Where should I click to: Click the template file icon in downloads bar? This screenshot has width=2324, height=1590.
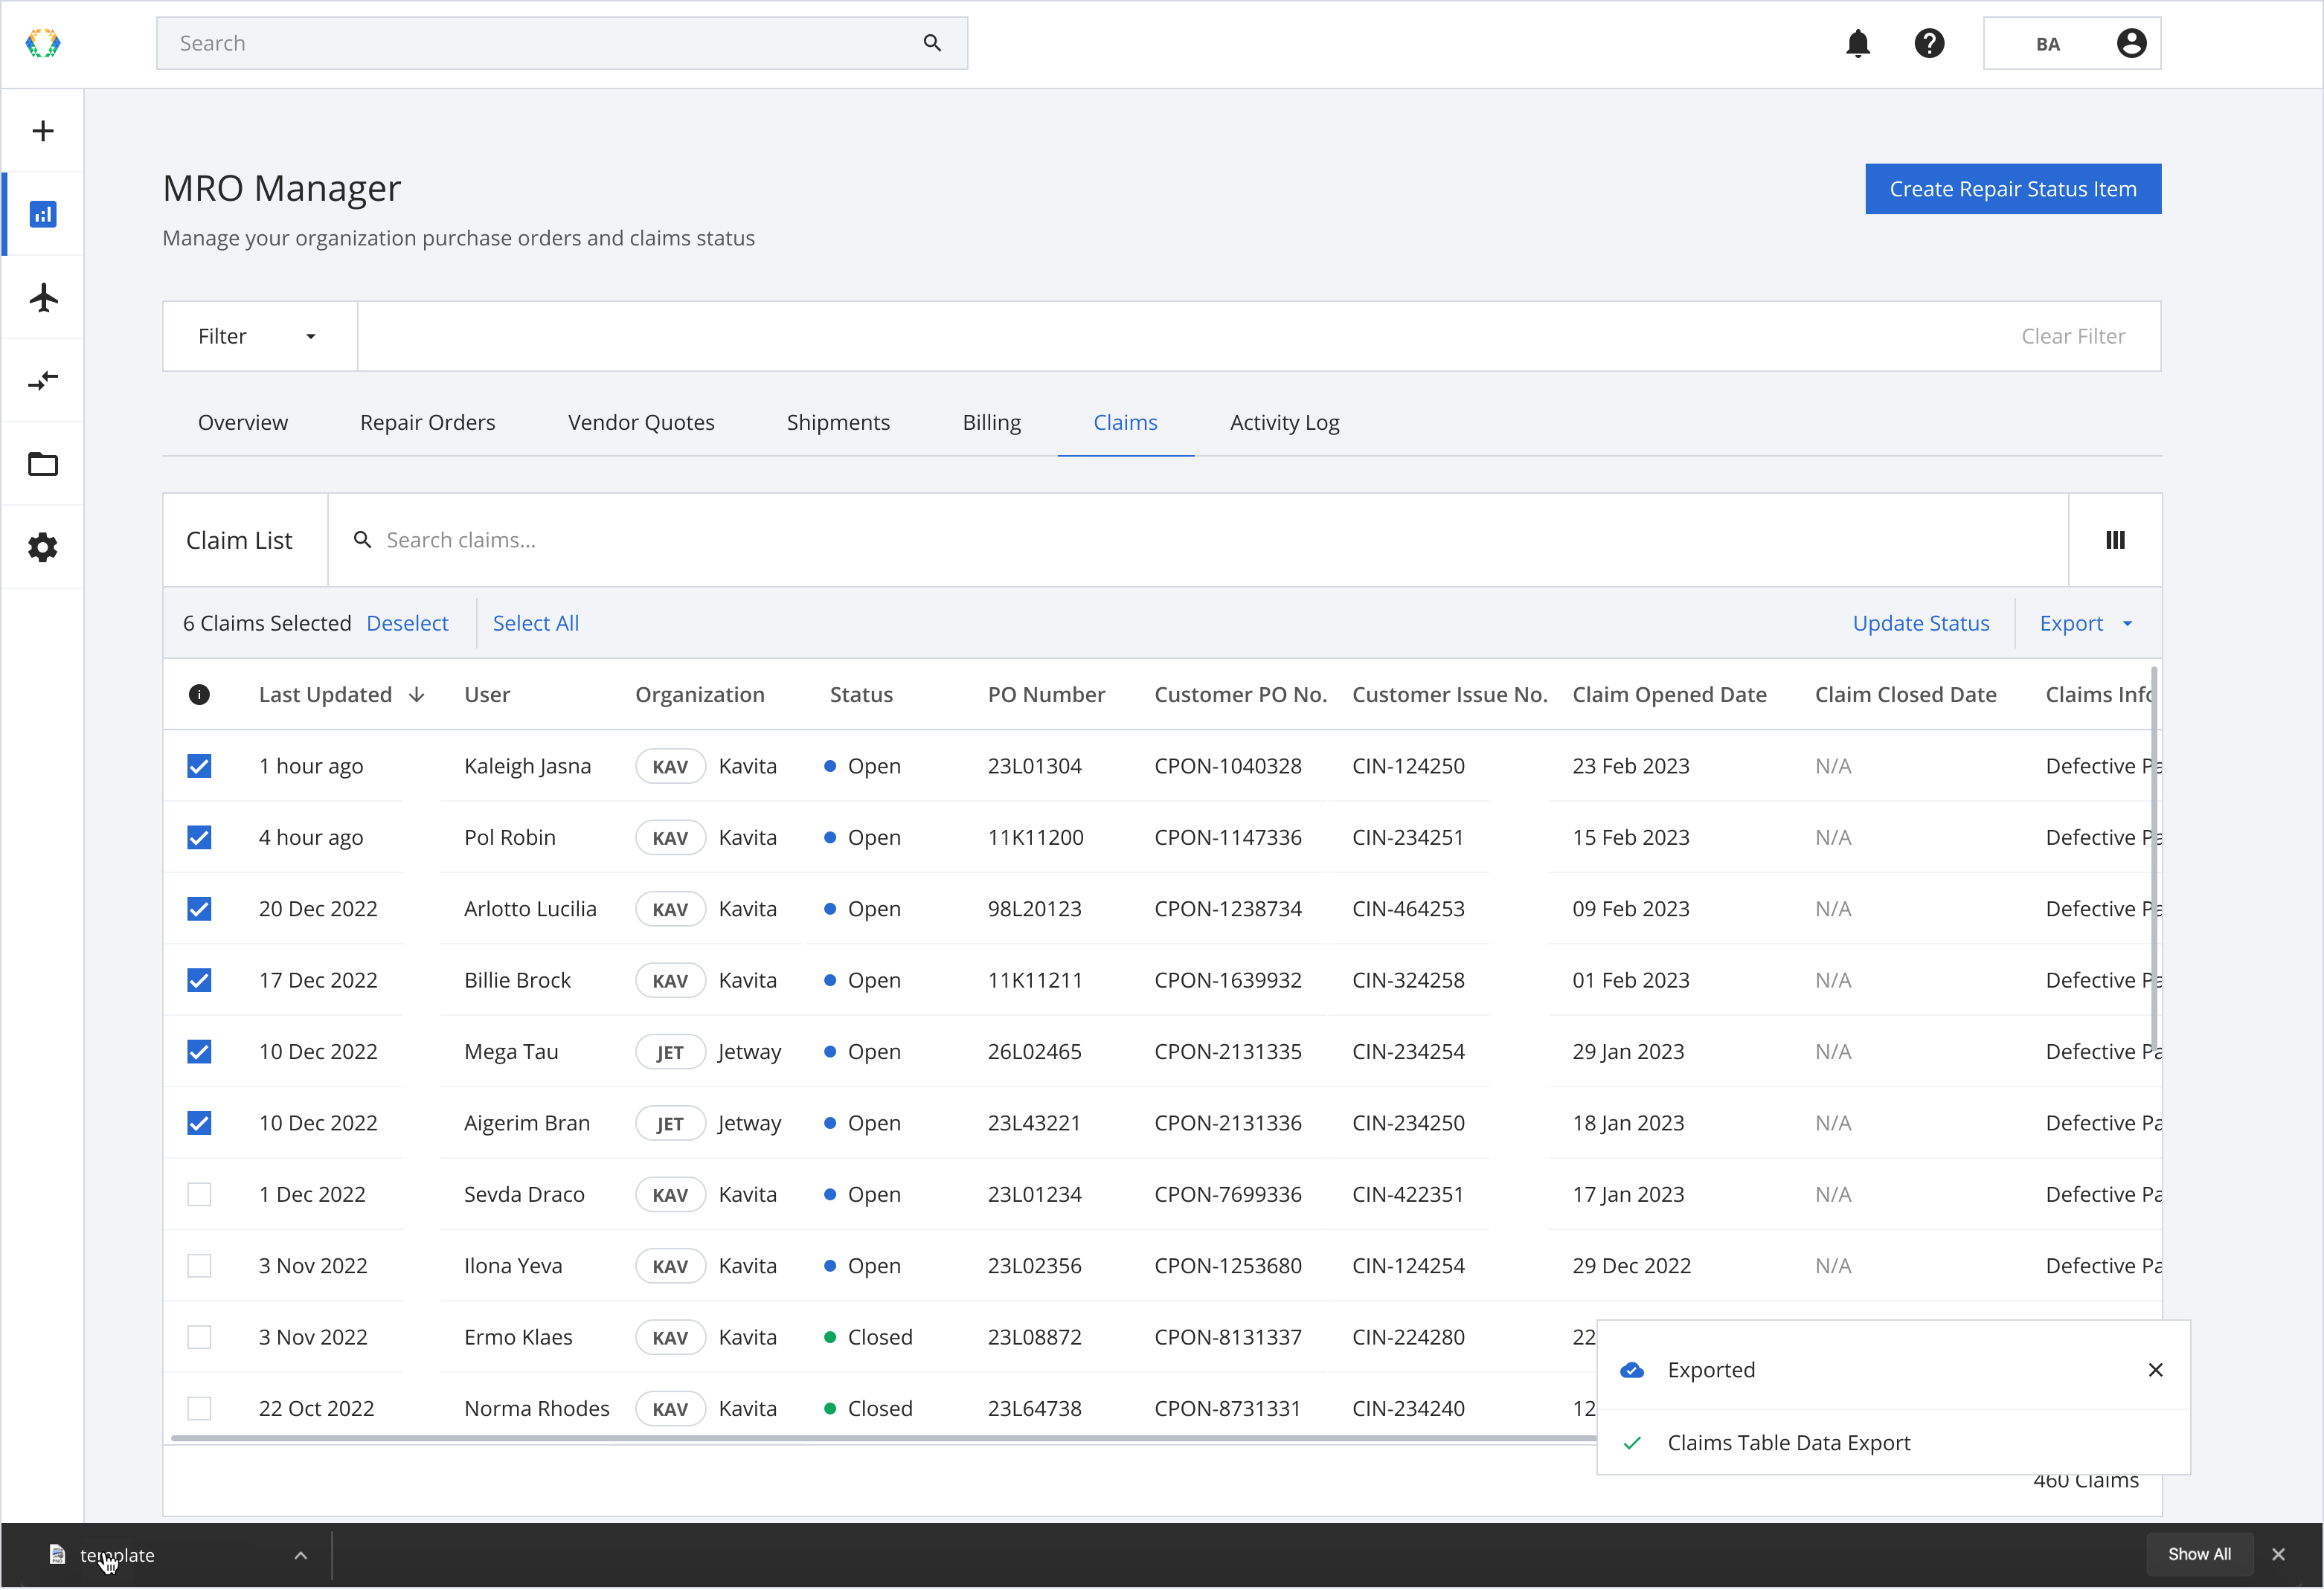(57, 1555)
